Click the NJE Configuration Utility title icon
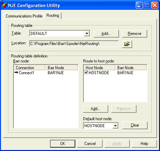 [x=4, y=5]
